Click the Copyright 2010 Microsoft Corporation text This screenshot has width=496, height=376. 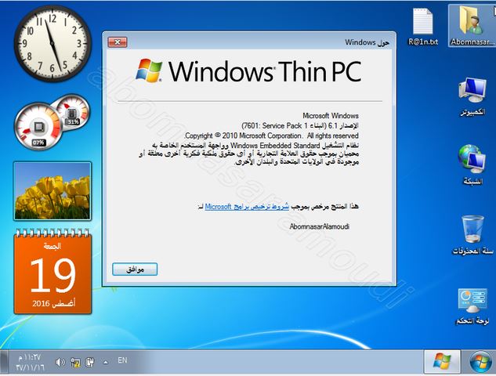click(x=271, y=136)
